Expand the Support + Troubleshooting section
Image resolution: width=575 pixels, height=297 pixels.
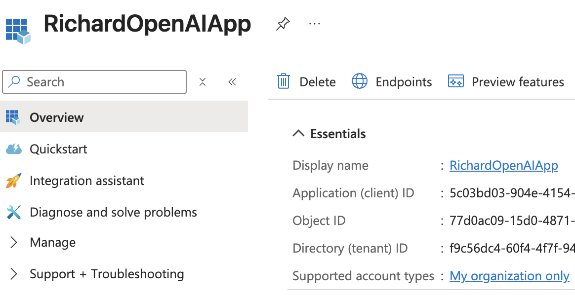point(106,274)
